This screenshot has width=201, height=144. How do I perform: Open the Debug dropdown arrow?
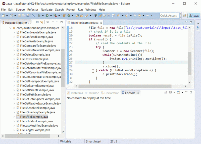[x=43, y=16]
